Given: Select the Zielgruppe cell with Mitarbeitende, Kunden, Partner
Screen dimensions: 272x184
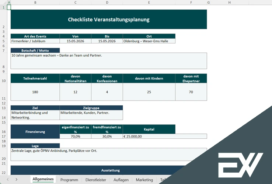Looking at the screenshot, I should tap(91, 115).
